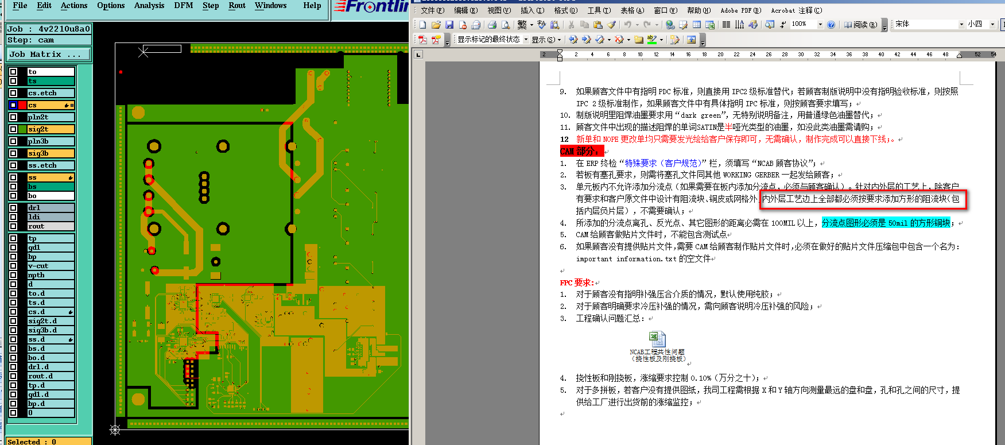Toggle the checkbox for layer drl
This screenshot has width=1005, height=445.
(13, 208)
